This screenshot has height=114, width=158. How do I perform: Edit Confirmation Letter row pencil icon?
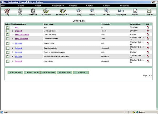(148, 39)
